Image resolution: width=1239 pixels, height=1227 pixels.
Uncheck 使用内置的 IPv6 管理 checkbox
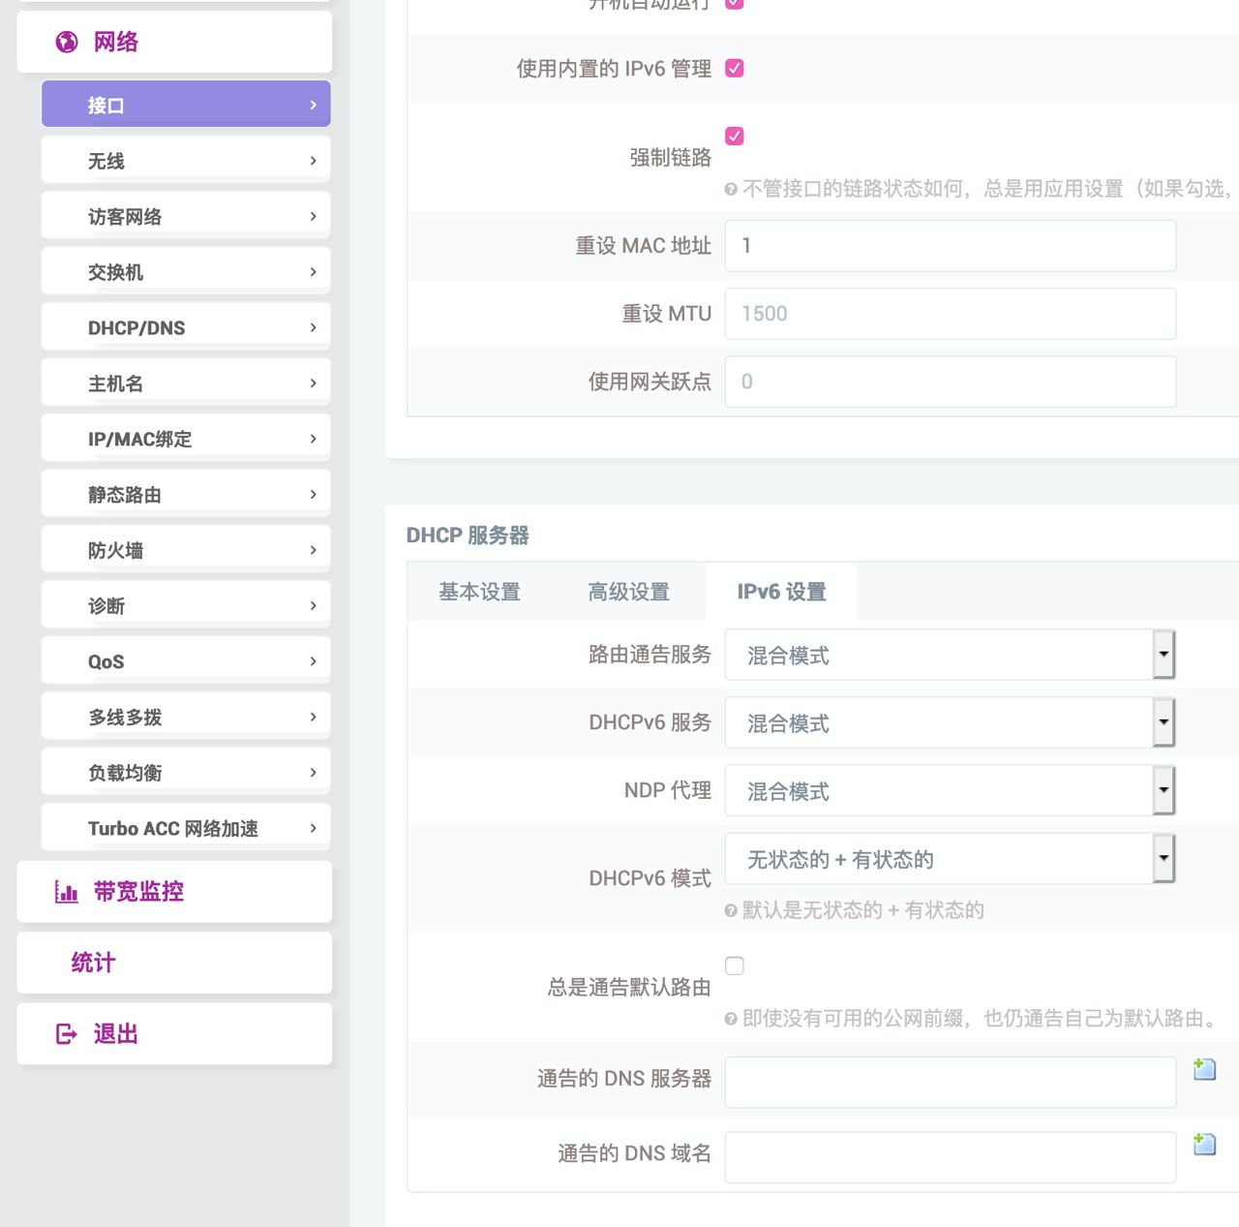pyautogui.click(x=735, y=68)
